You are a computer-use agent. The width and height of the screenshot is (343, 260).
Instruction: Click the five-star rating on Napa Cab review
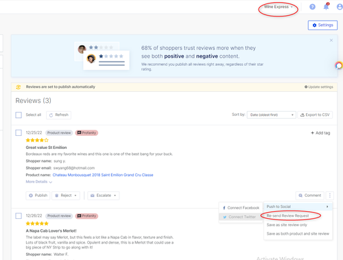[x=37, y=224]
